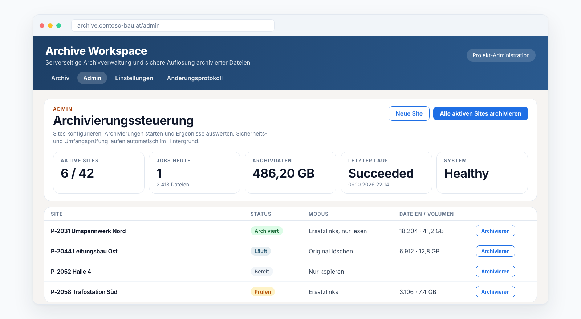581x319 pixels.
Task: Click the Nur kopieren mode cell
Action: click(326, 272)
